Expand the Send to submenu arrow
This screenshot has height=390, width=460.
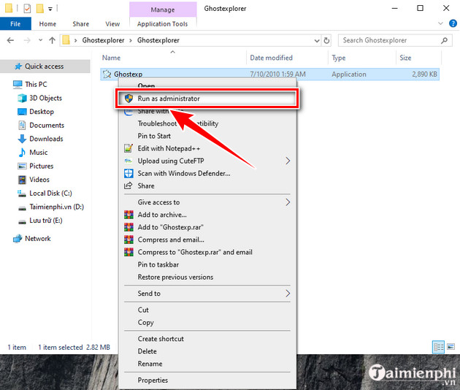coord(288,294)
